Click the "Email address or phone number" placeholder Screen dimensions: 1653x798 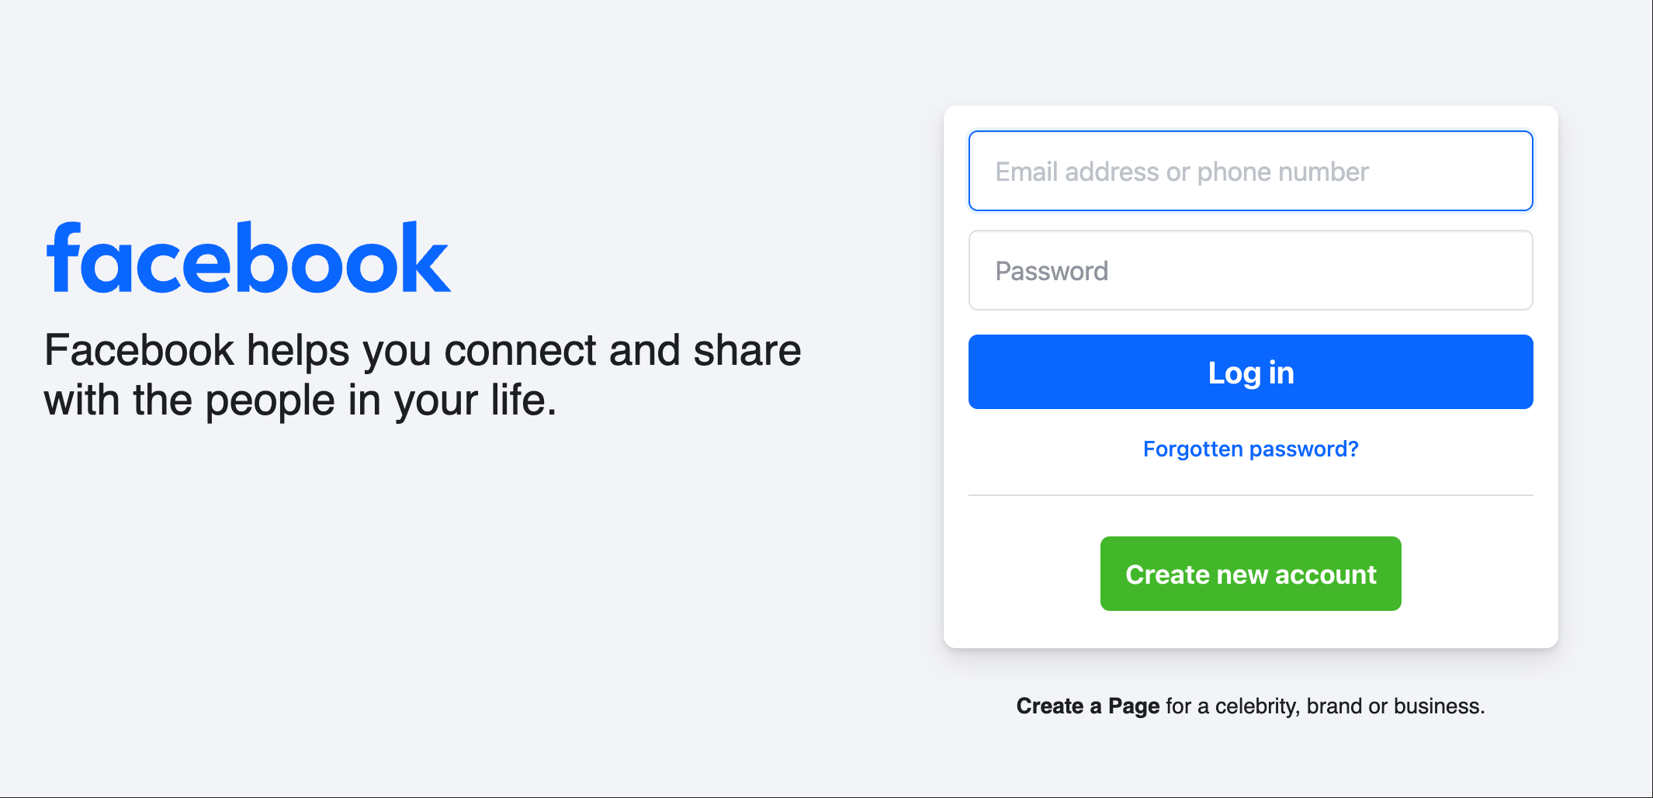1181,172
